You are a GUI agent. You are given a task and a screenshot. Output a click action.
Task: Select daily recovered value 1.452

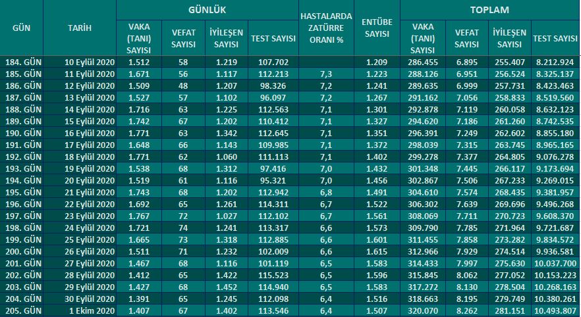pyautogui.click(x=227, y=287)
